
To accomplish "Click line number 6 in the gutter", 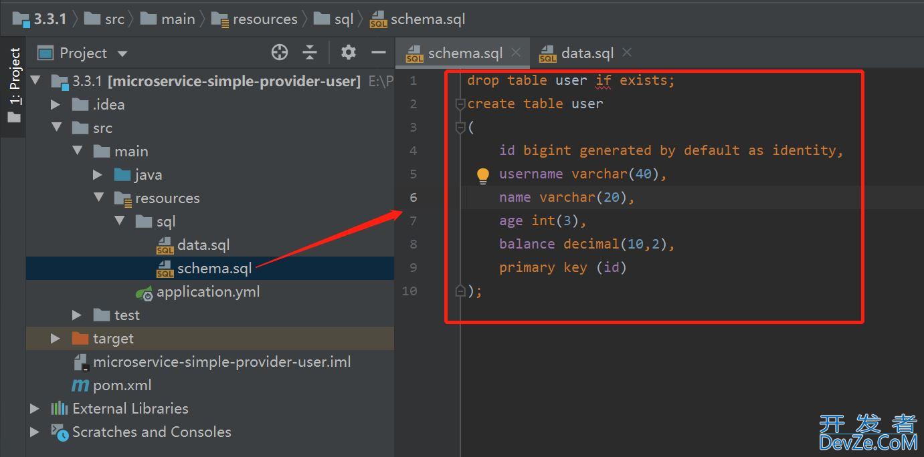I will (413, 198).
